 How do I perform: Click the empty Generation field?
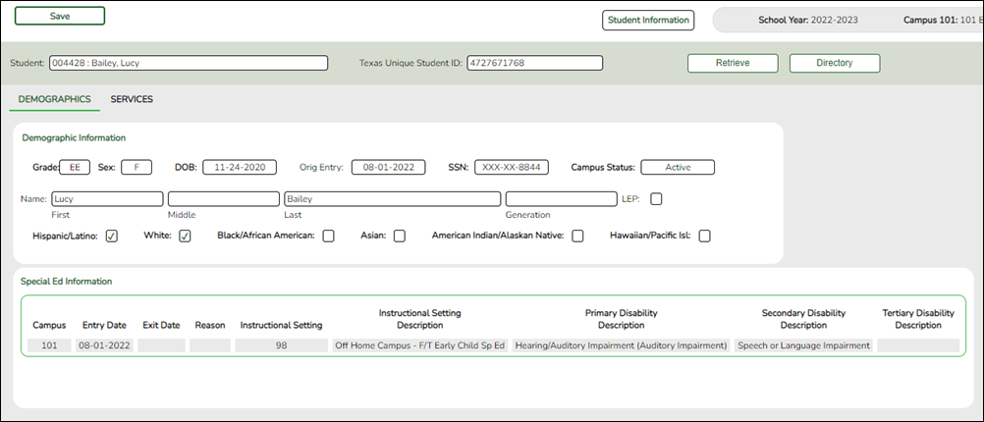click(561, 199)
